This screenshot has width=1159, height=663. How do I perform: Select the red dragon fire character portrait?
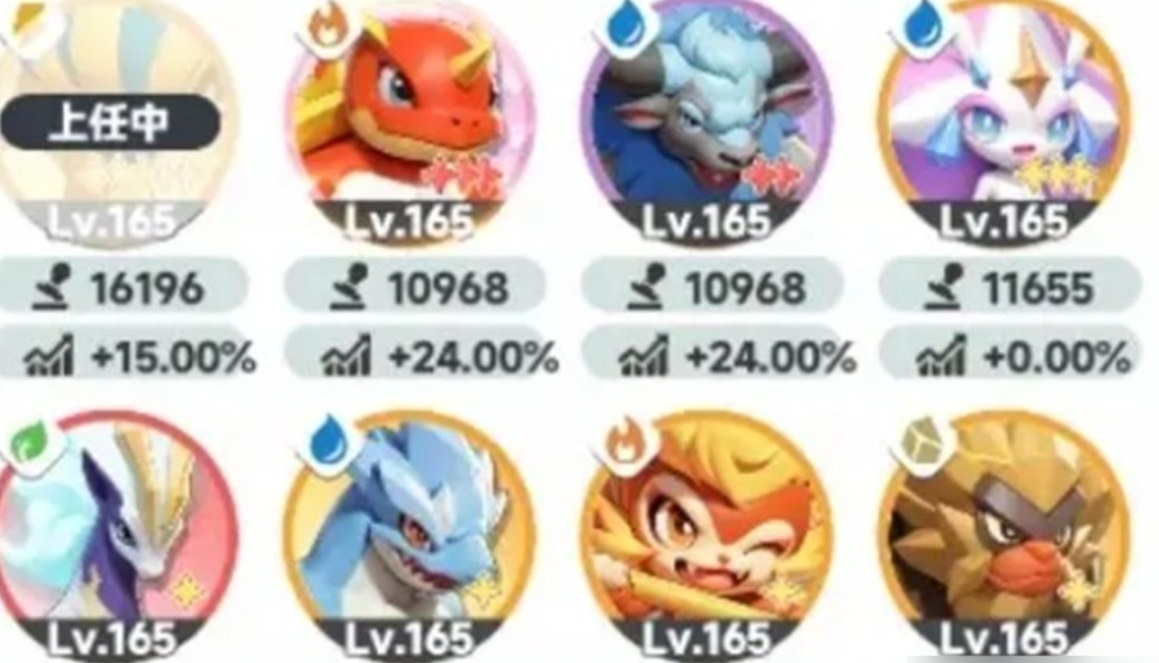coord(410,119)
